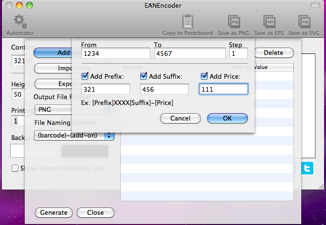Toggle the Add Price checkbox
This screenshot has width=326, height=225.
coord(204,76)
